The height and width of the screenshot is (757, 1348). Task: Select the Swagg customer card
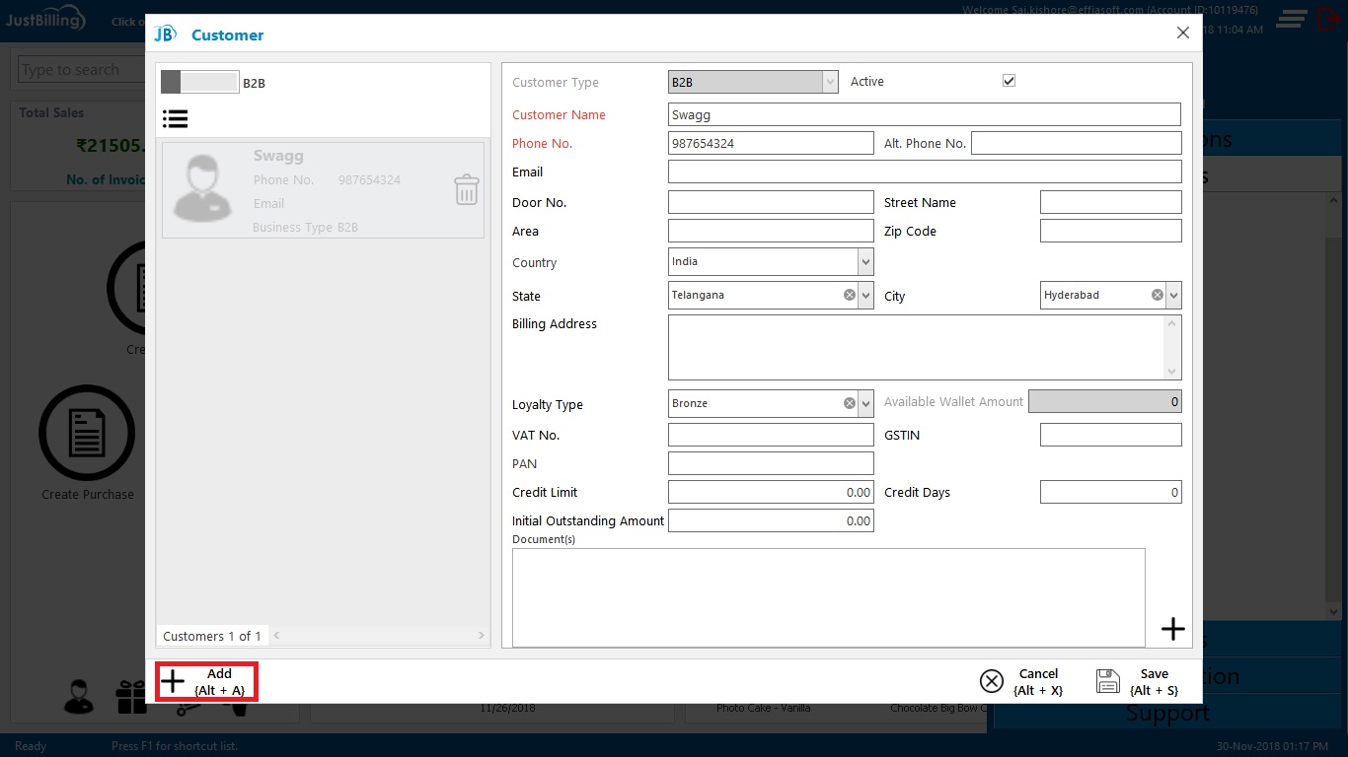323,190
